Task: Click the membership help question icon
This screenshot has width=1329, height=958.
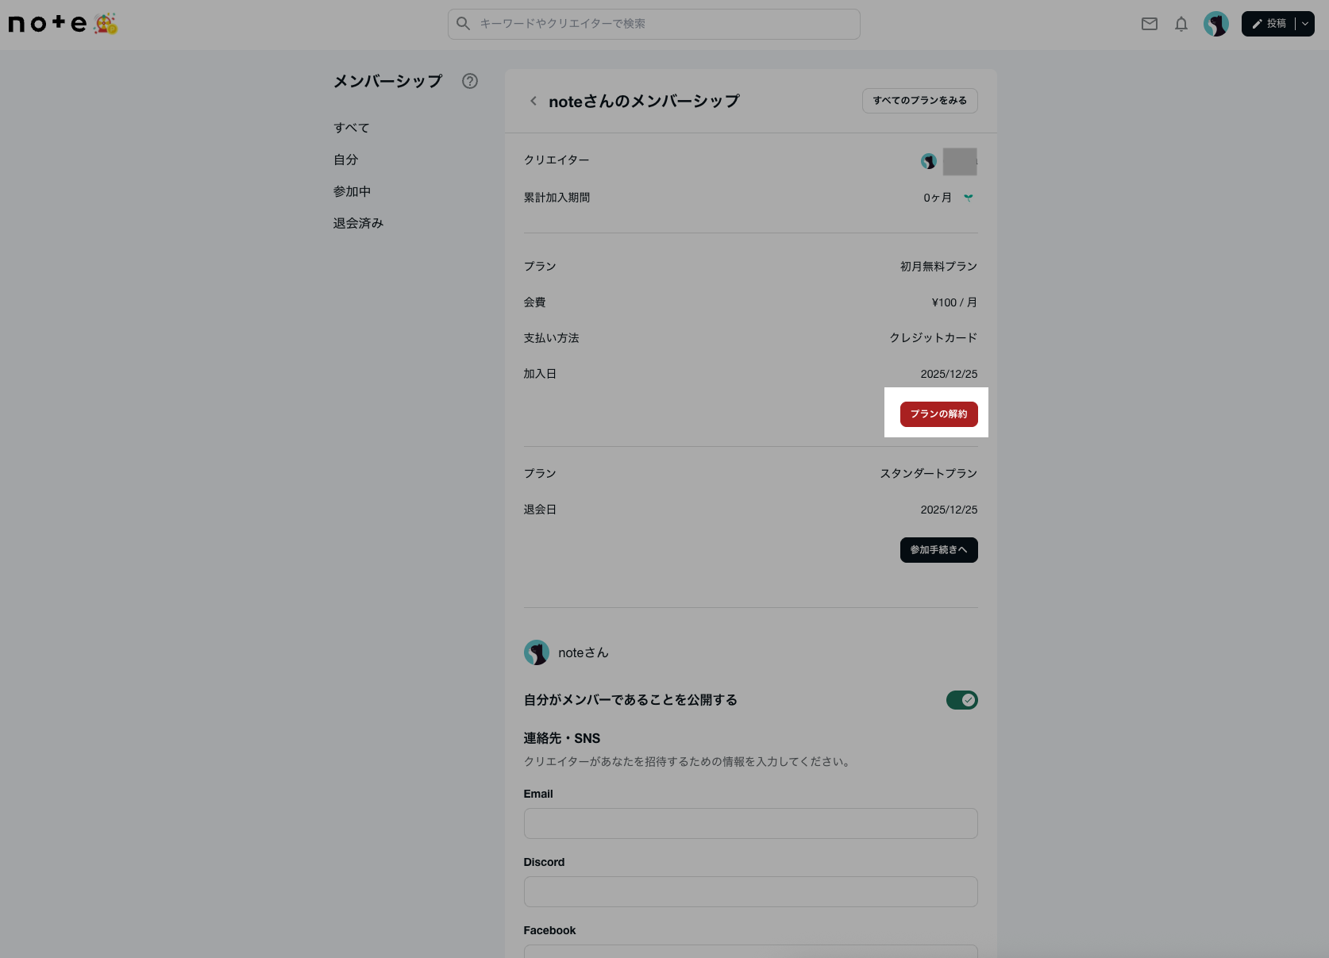Action: point(470,81)
